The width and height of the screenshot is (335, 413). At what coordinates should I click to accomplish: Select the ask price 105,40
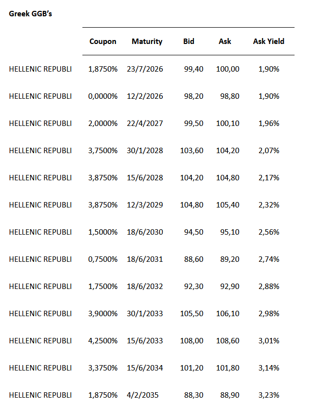pos(228,205)
